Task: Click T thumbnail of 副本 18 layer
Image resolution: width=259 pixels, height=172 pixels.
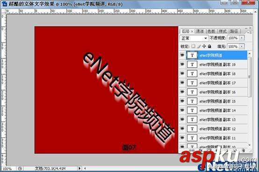Action: pos(192,74)
